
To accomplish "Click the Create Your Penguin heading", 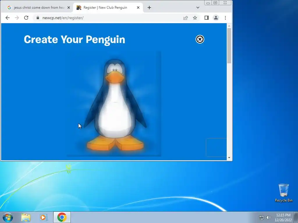I will [74, 40].
